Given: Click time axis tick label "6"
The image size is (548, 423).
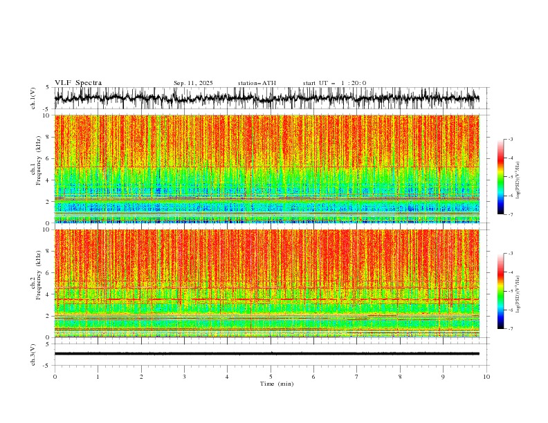Looking at the screenshot, I should [x=313, y=377].
